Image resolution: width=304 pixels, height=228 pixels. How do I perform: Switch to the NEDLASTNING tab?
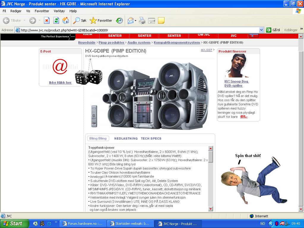point(126,138)
